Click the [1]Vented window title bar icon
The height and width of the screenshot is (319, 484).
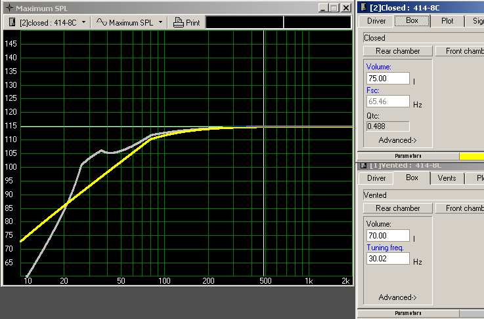tap(364, 166)
